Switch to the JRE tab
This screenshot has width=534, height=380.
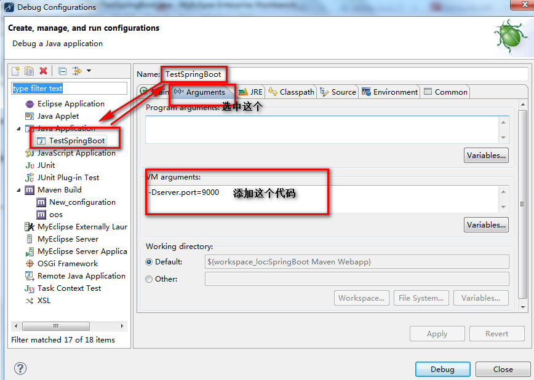[x=251, y=92]
